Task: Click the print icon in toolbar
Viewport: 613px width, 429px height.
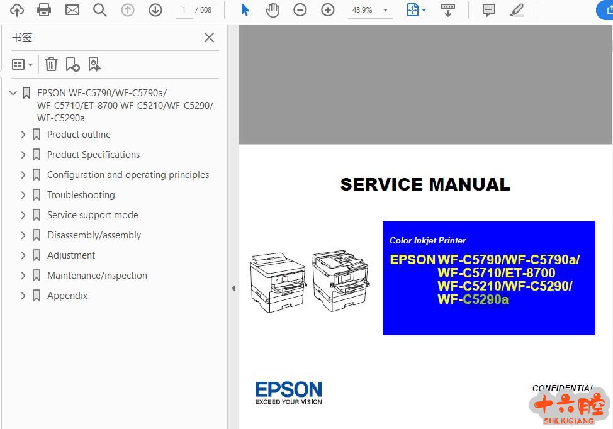Action: pos(44,10)
